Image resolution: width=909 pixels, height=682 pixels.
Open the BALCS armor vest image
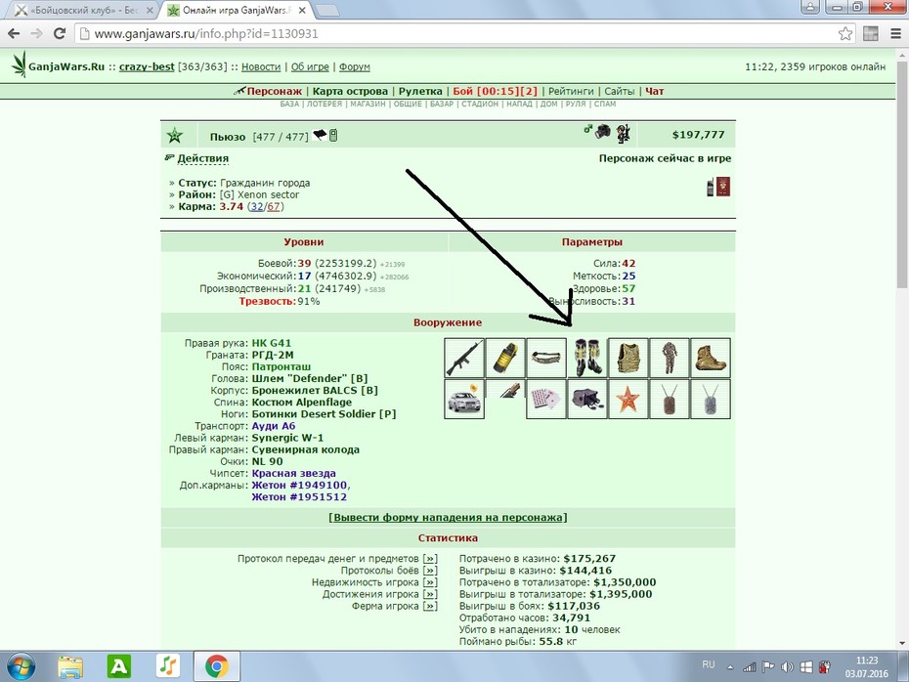tap(629, 358)
